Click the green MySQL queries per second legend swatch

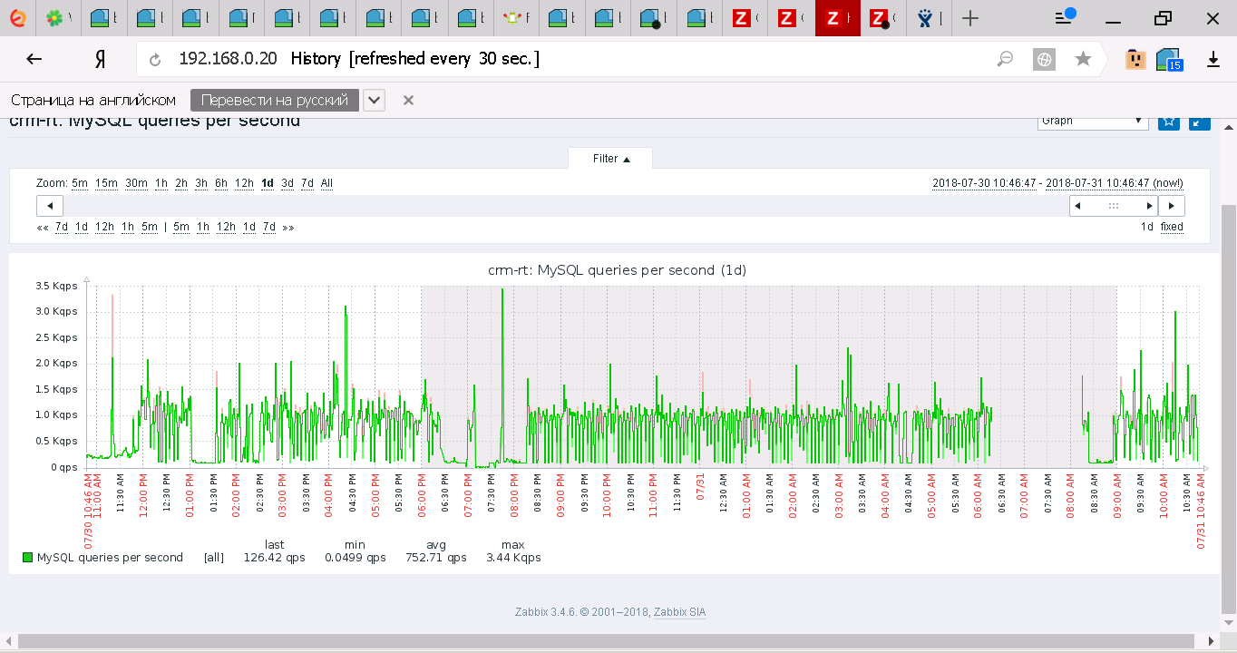27,558
